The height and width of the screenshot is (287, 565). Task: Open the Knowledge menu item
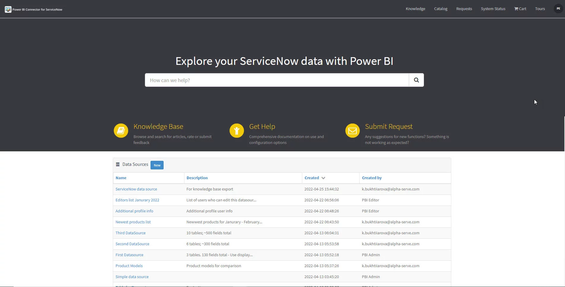415,9
